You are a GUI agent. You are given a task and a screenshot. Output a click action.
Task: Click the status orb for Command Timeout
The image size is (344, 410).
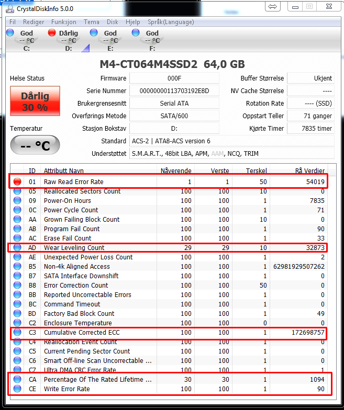(x=17, y=304)
